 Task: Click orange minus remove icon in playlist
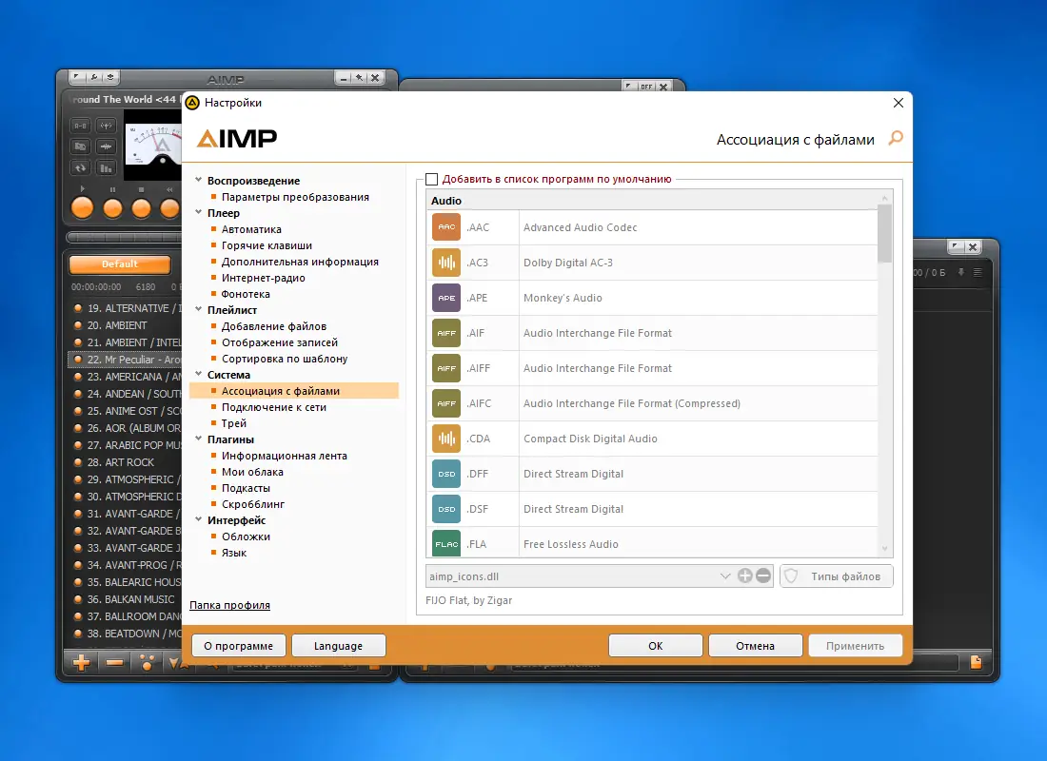pyautogui.click(x=115, y=662)
